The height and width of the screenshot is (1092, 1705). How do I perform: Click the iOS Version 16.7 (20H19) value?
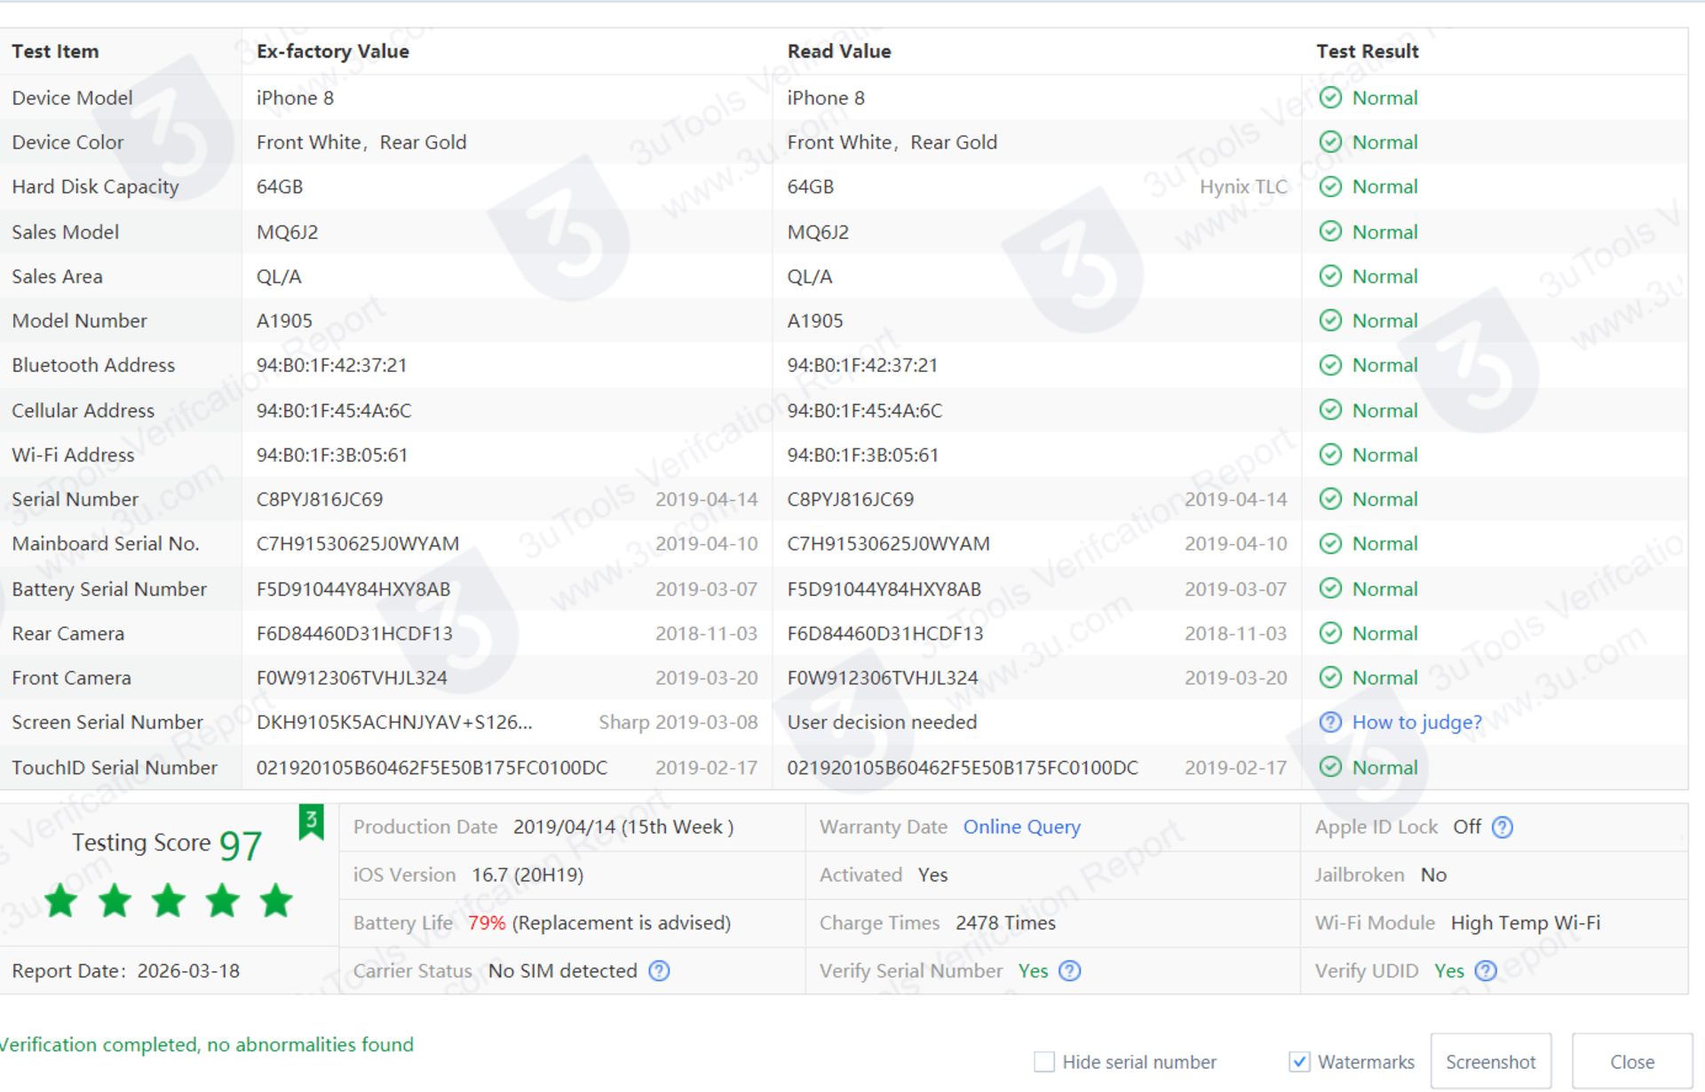coord(527,875)
